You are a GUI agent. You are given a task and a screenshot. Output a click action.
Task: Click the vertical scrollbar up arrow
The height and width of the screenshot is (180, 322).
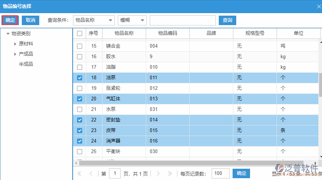[321, 42]
